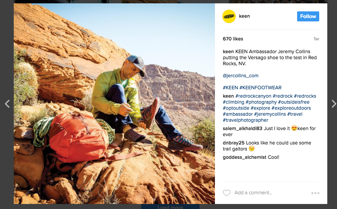Open the three-dot more options menu
The image size is (337, 209).
315,193
